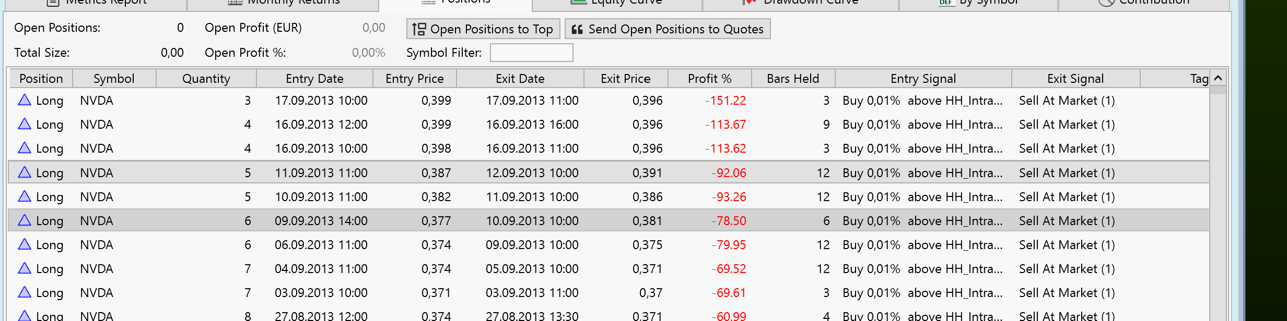
Task: Select Long icon for 16.09.2013 12:00 entry
Action: [25, 124]
